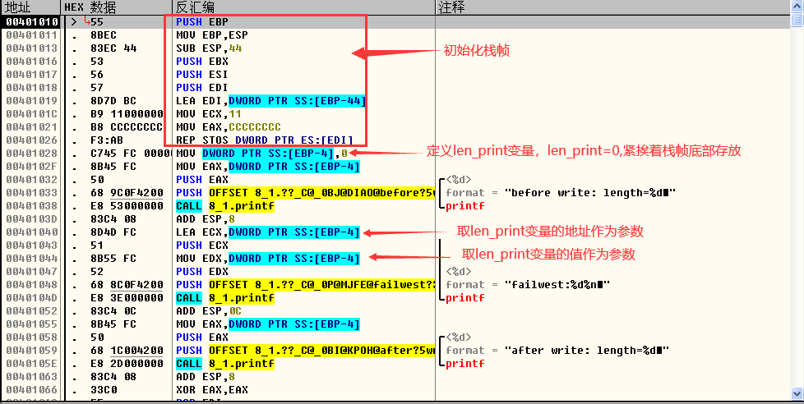This screenshot has width=804, height=404.
Task: Select address 00401040
Action: tap(32, 232)
